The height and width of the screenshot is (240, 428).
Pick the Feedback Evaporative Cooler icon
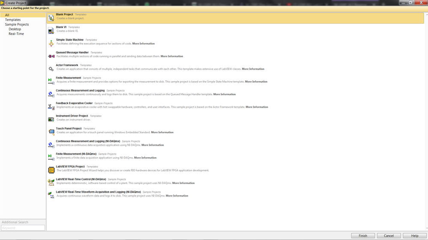point(51,107)
